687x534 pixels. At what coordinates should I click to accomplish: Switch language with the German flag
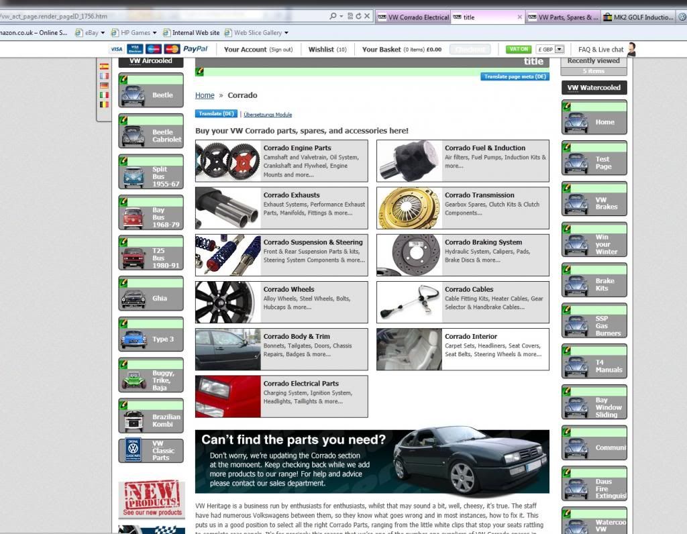(104, 86)
